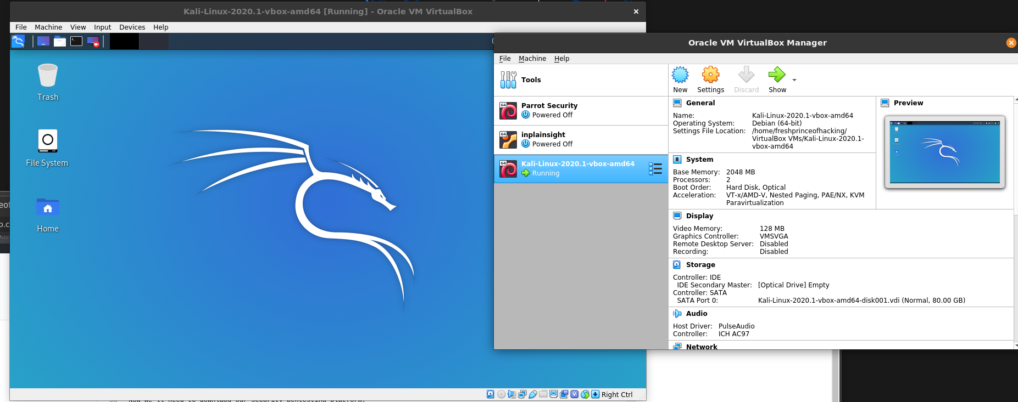The width and height of the screenshot is (1018, 402).
Task: Open the Devices menu in the Kali VM window
Action: 132,27
